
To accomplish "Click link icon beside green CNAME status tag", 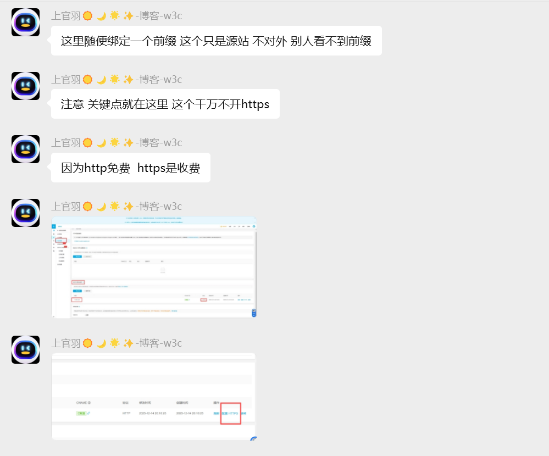I will pyautogui.click(x=88, y=413).
